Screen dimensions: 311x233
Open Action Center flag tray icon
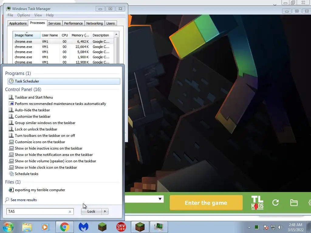(x=266, y=227)
